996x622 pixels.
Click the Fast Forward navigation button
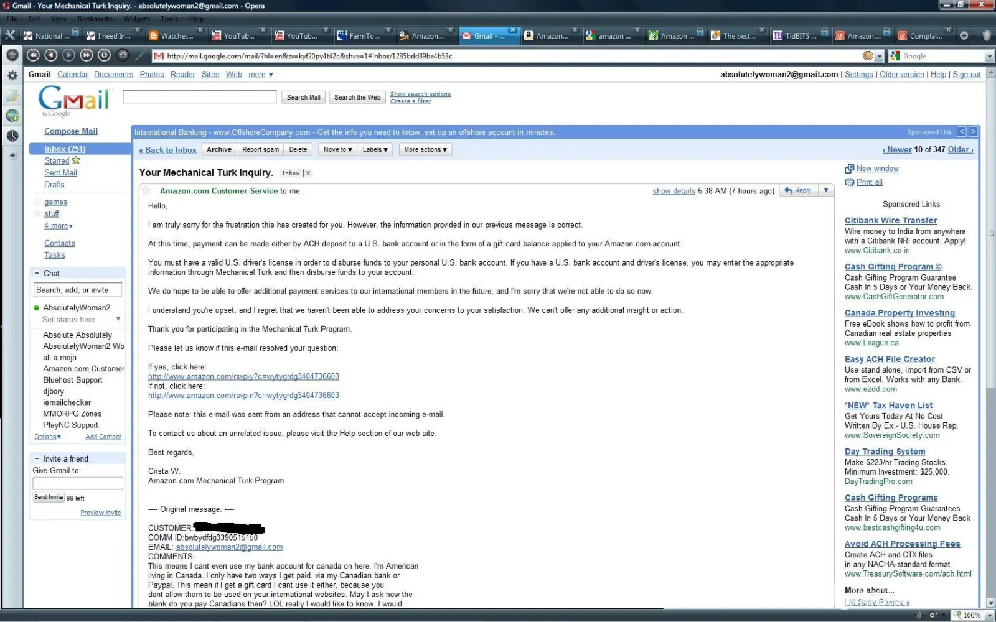pos(87,55)
